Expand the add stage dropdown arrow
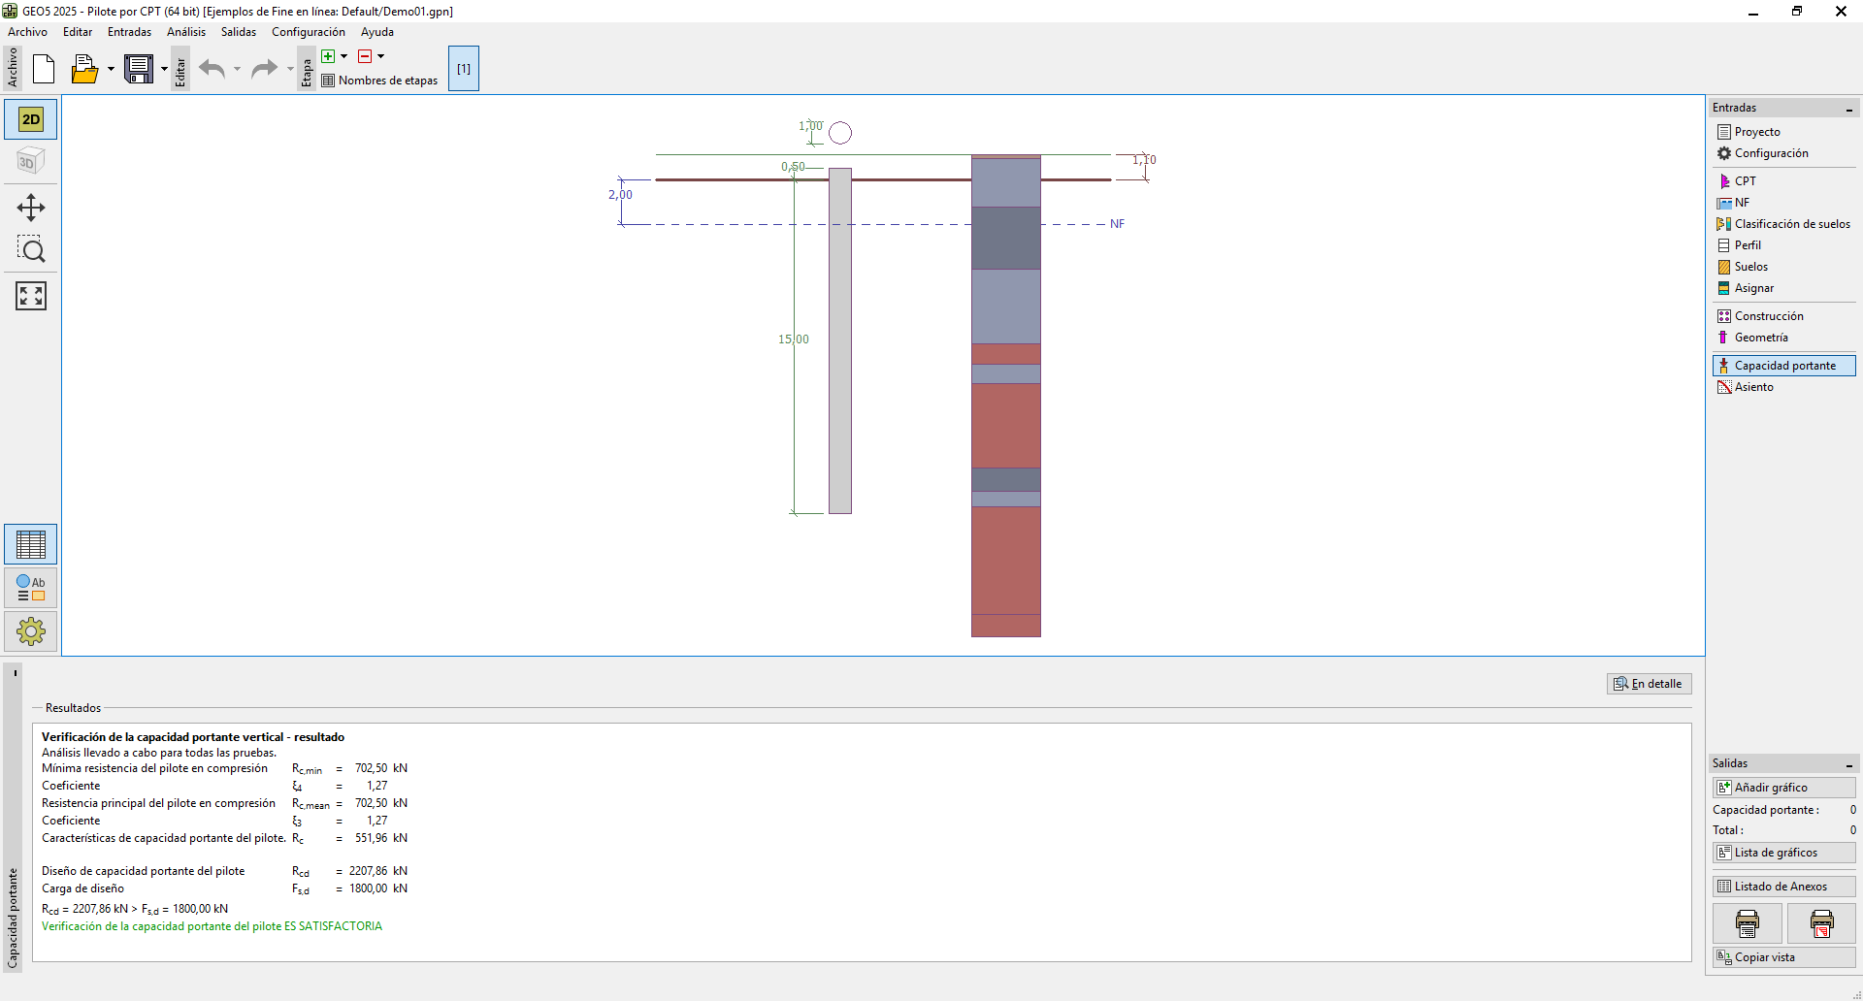1863x1001 pixels. point(343,56)
